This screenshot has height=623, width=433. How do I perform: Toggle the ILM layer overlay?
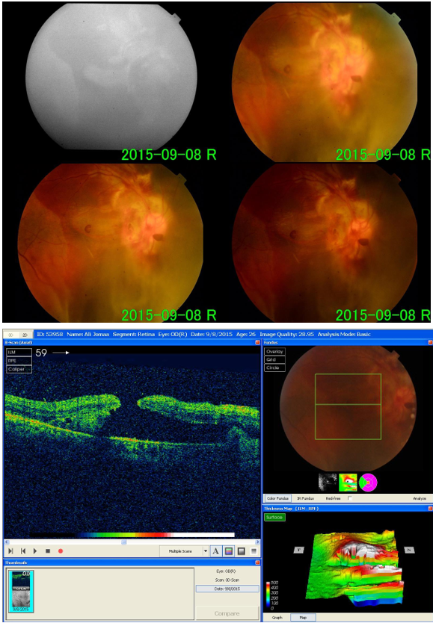click(x=19, y=353)
